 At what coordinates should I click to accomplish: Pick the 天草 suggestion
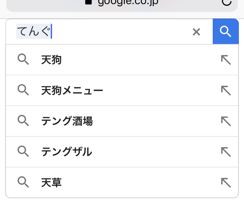[x=51, y=183]
